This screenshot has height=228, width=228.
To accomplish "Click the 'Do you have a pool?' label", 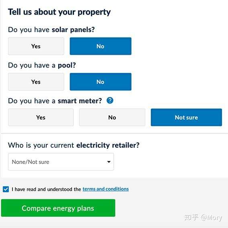I will tap(42, 66).
